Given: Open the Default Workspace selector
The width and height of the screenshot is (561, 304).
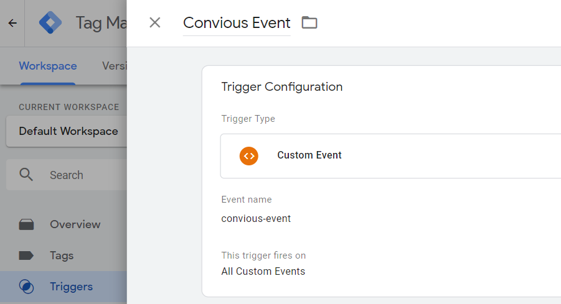Looking at the screenshot, I should pyautogui.click(x=68, y=131).
